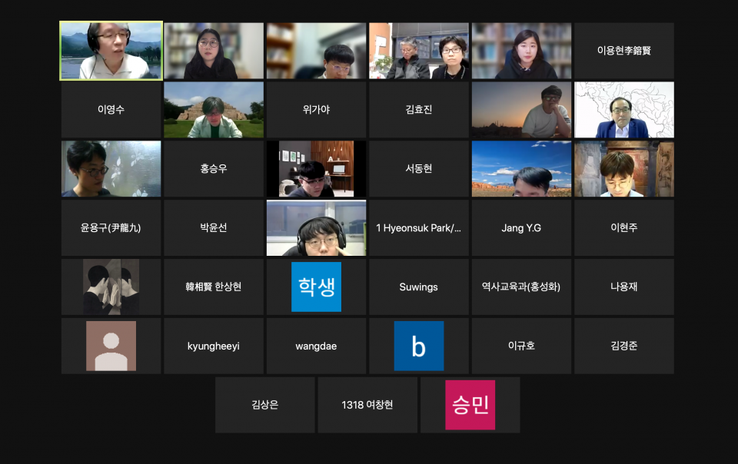The width and height of the screenshot is (738, 464).
Task: Select video with ancient mural background
Action: 624,169
